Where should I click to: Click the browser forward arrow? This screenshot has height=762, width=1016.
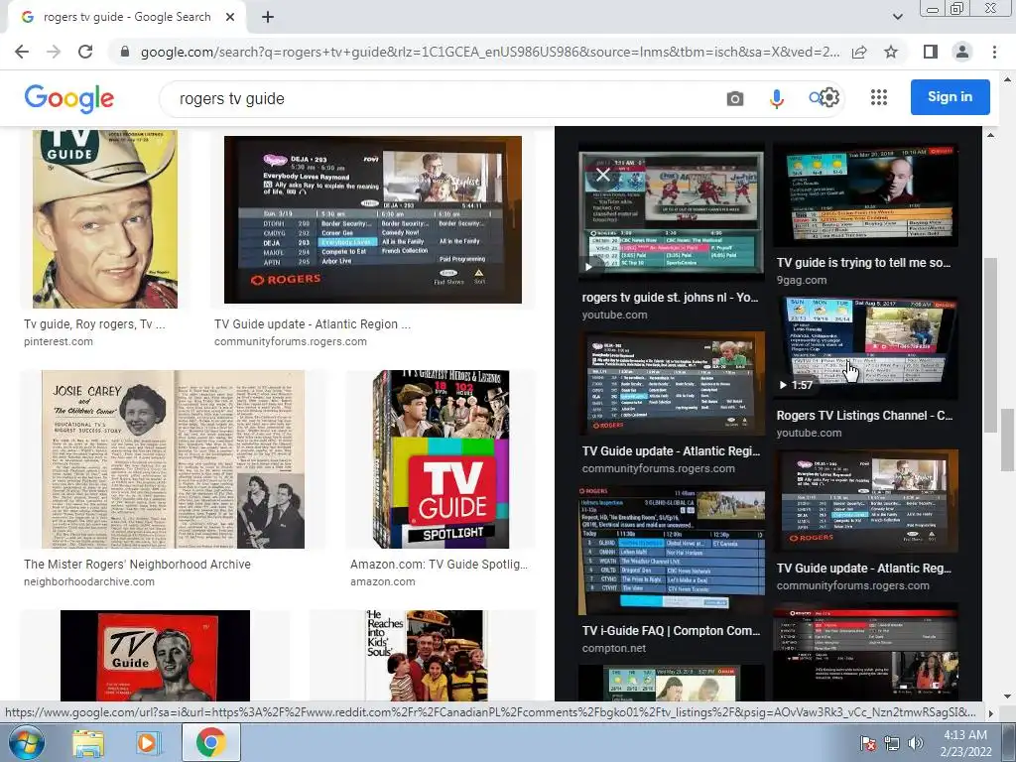[54, 52]
